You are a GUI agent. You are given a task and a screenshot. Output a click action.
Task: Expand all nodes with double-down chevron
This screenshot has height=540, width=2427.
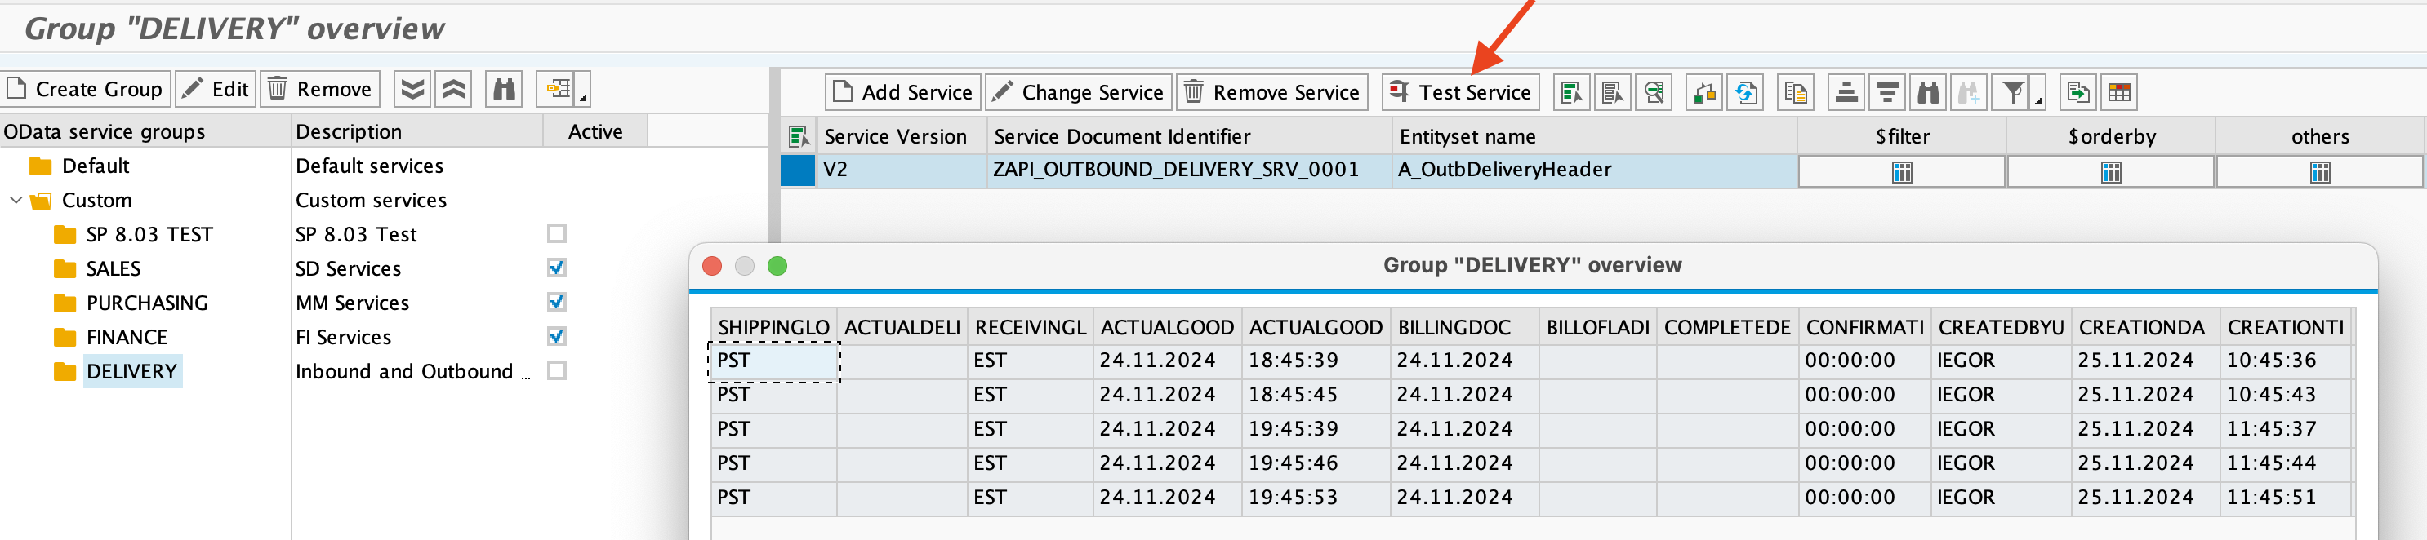[x=412, y=90]
